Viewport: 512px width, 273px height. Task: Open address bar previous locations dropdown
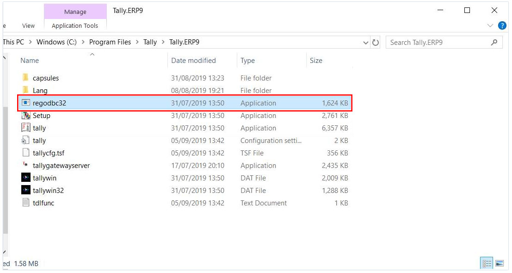[366, 43]
